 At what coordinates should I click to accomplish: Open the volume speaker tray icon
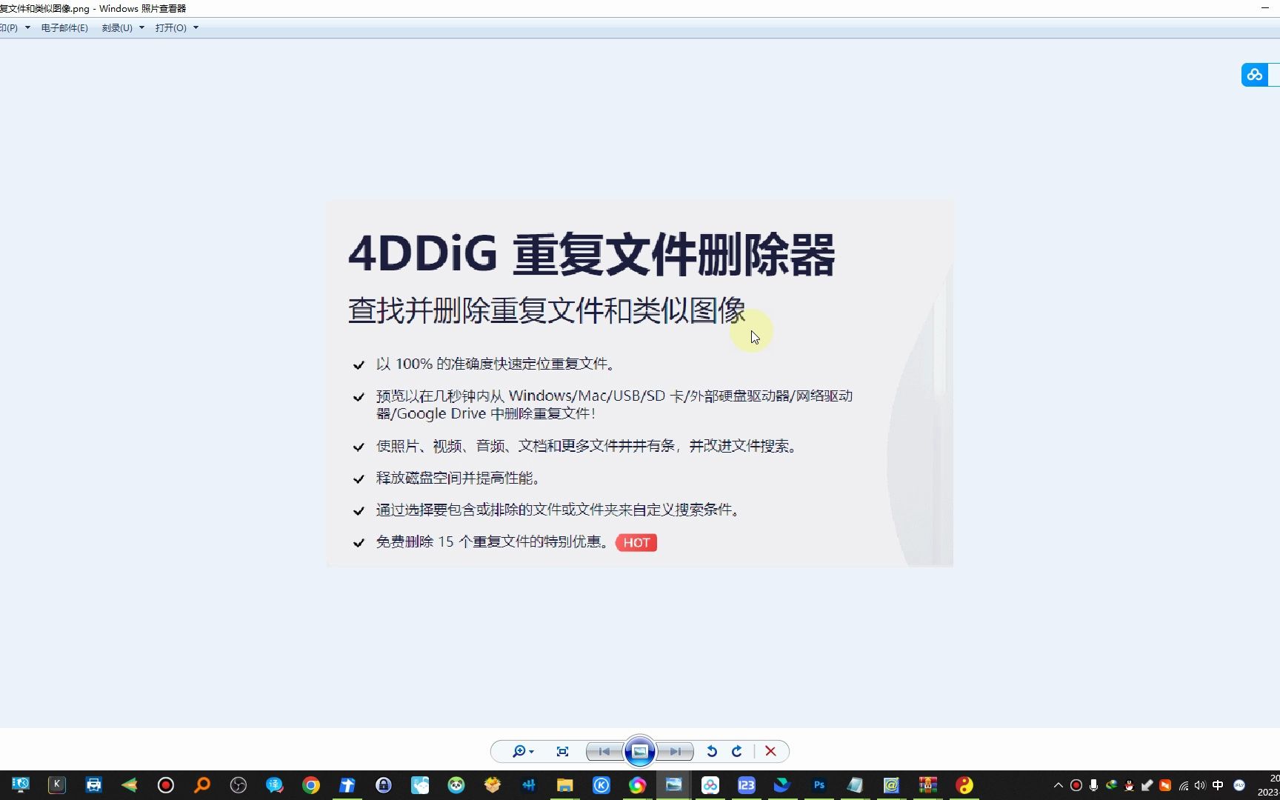[1200, 785]
